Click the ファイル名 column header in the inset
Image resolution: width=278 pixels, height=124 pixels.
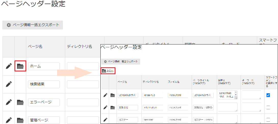pyautogui.click(x=173, y=82)
